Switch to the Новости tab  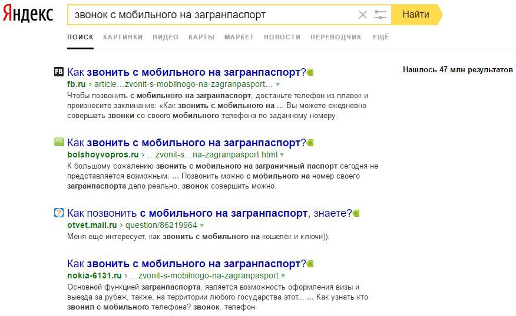(x=282, y=37)
